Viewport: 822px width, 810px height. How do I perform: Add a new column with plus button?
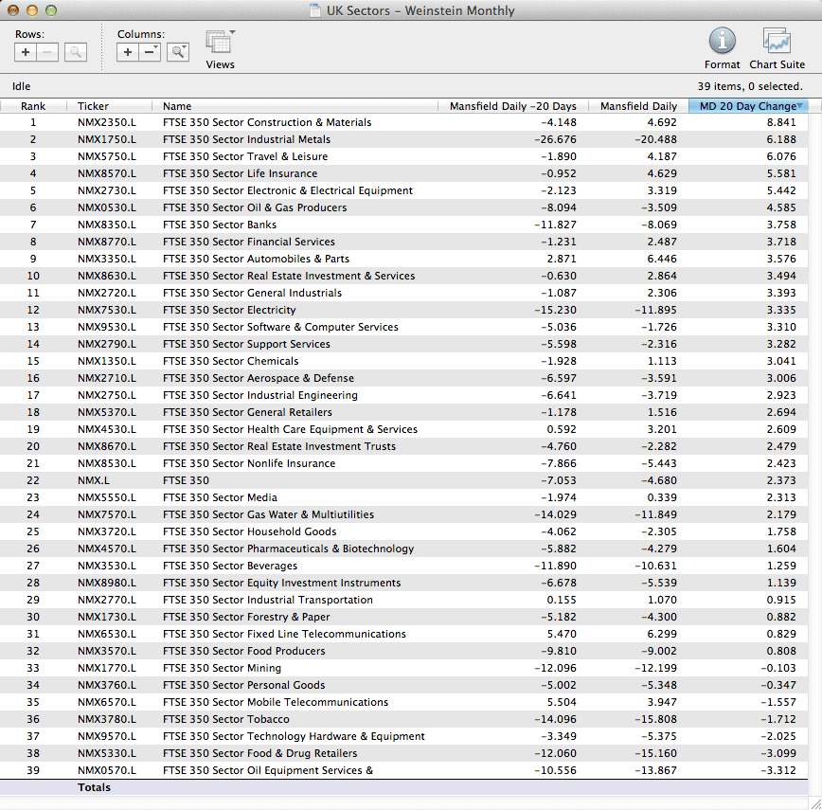[129, 53]
